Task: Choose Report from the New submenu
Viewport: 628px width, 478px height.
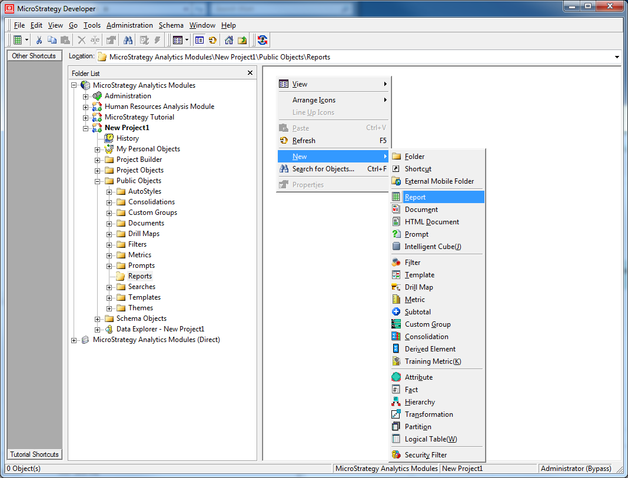Action: pyautogui.click(x=415, y=197)
